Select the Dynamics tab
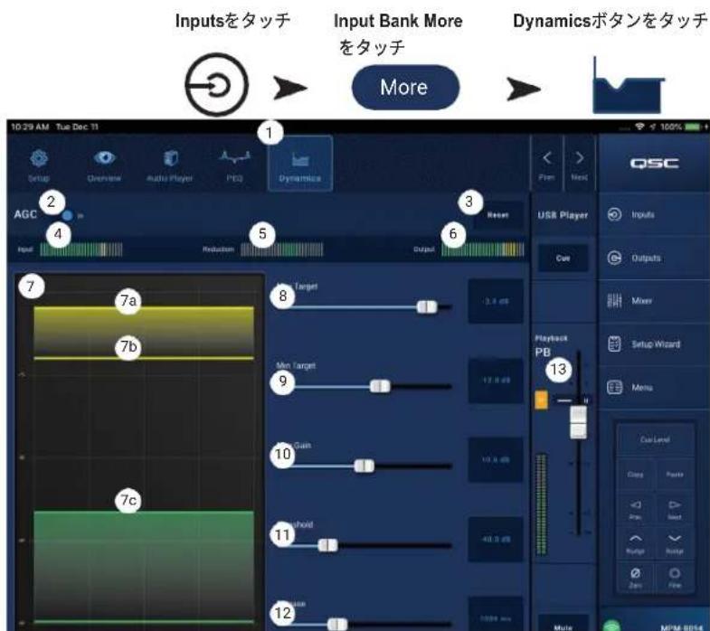The height and width of the screenshot is (631, 710). 300,164
